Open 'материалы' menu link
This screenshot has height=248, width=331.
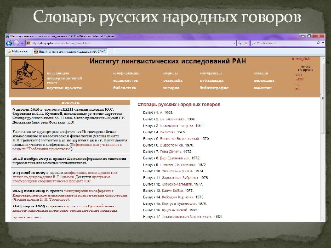coord(211,73)
